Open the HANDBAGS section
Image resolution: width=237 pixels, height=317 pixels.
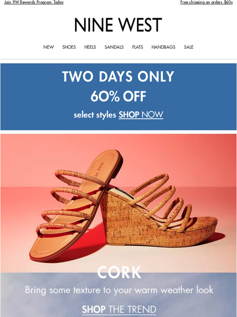pyautogui.click(x=163, y=47)
